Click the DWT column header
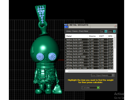 [x=103, y=36]
